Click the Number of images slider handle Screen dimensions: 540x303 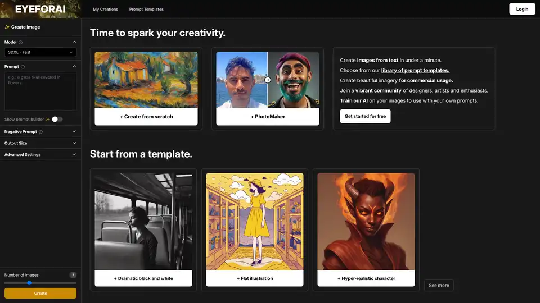[x=29, y=283]
